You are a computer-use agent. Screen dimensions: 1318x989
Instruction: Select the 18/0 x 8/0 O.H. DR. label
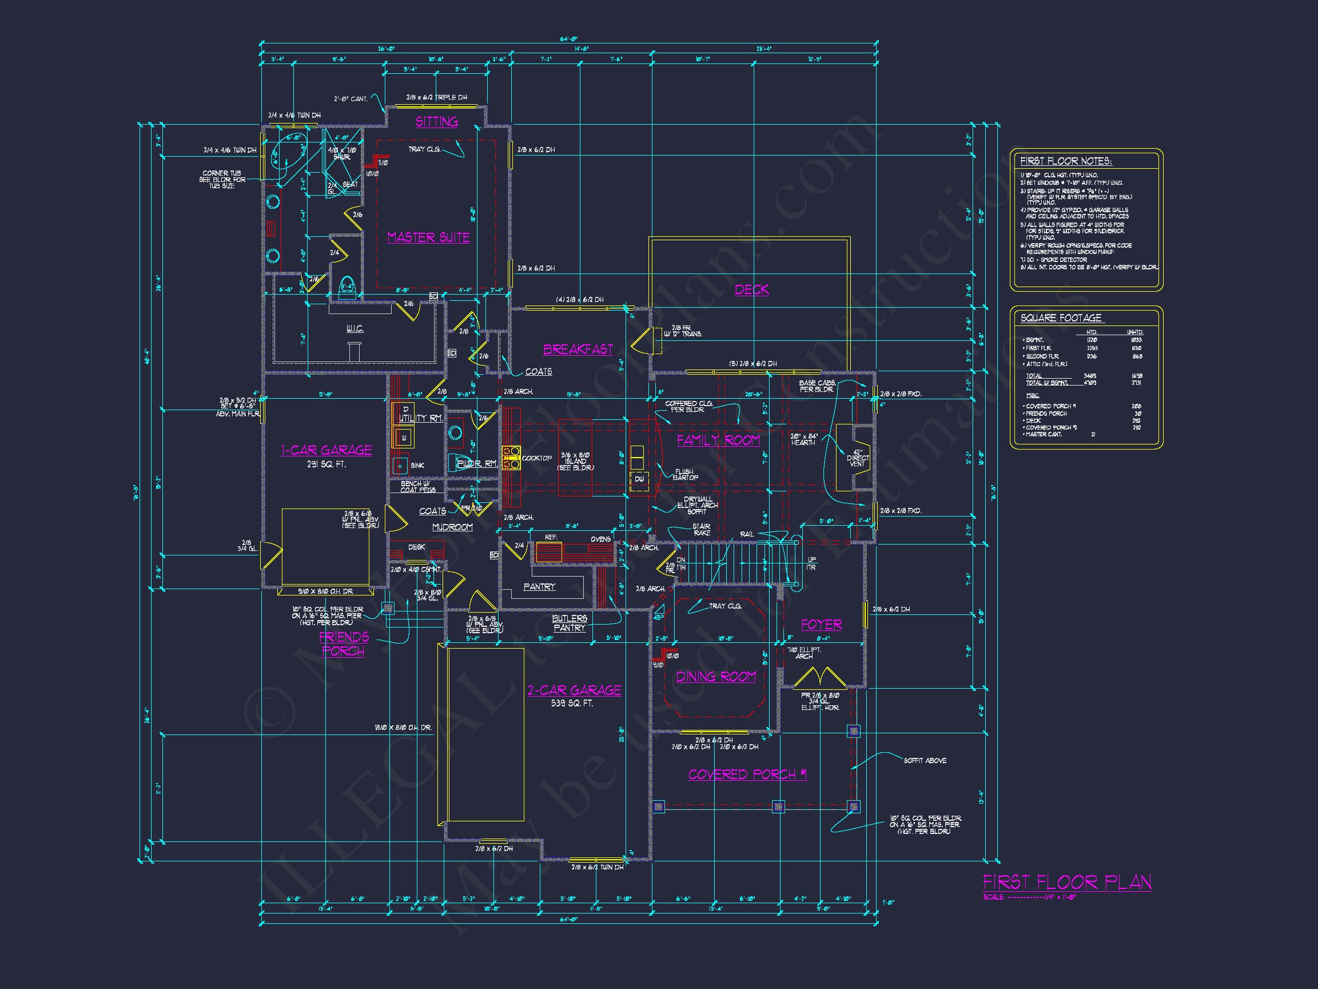403,728
